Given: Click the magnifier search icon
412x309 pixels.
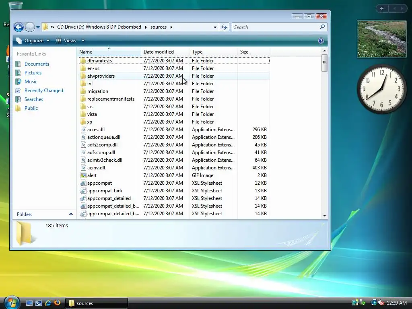Looking at the screenshot, I should 322,27.
